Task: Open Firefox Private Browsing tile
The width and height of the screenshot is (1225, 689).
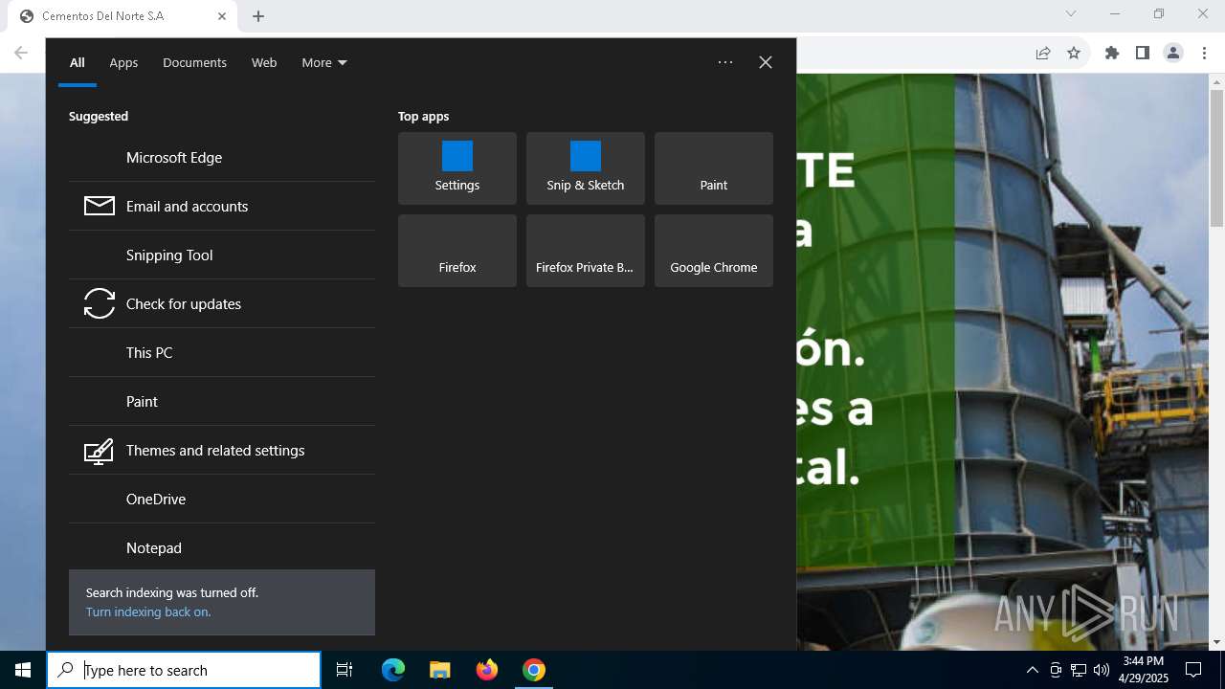Action: [586, 251]
